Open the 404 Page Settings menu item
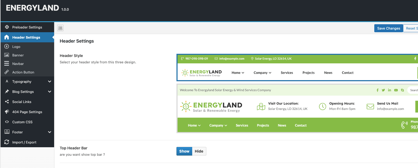This screenshot has height=168, width=418. tap(27, 112)
